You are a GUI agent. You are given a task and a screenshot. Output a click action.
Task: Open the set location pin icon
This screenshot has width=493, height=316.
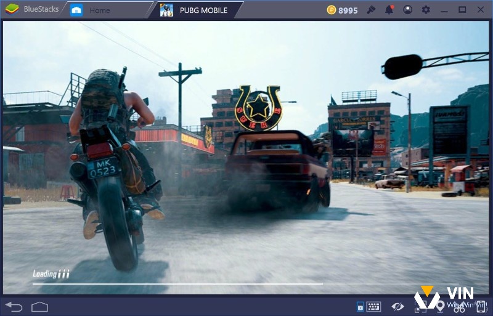click(x=440, y=307)
